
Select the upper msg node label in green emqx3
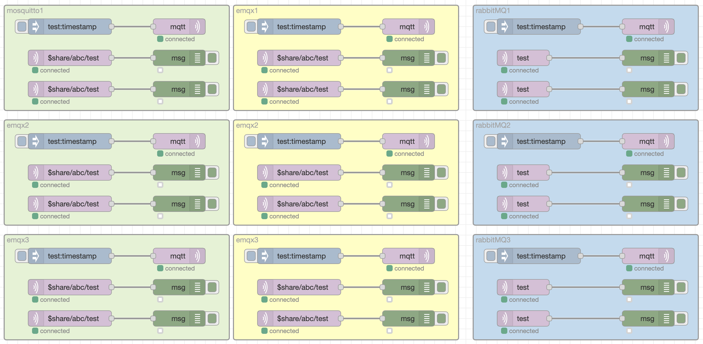pos(178,287)
